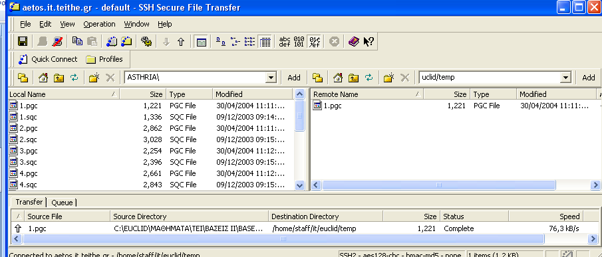Image resolution: width=602 pixels, height=257 pixels.
Task: Select the completed 1.pgc transfer row
Action: [x=299, y=228]
